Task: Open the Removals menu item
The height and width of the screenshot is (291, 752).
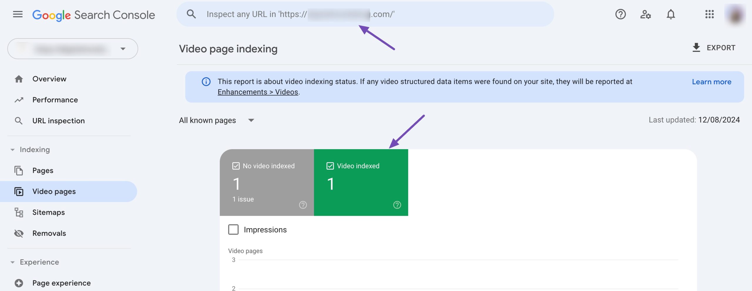Action: 49,233
